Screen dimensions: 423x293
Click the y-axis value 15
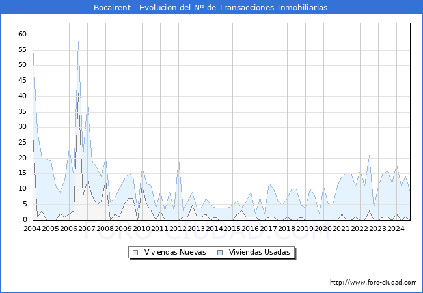coord(22,173)
